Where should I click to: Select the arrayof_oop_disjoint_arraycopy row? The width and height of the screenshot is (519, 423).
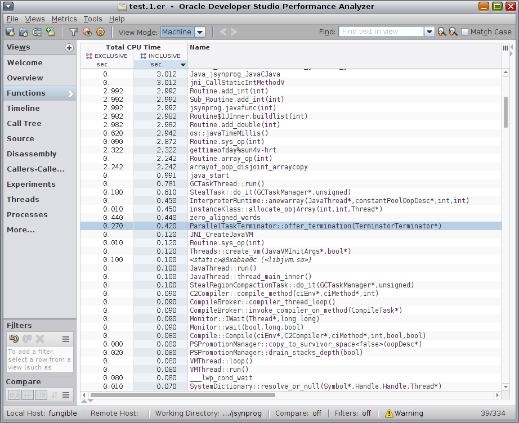(x=291, y=167)
